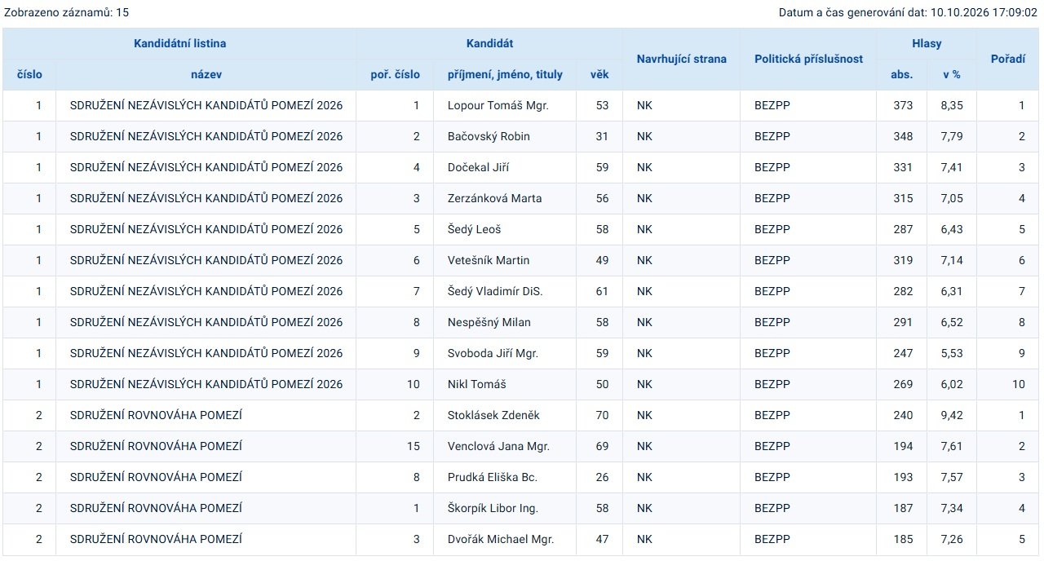Select the 'věk' sub-header
The height and width of the screenshot is (561, 1044).
[599, 74]
